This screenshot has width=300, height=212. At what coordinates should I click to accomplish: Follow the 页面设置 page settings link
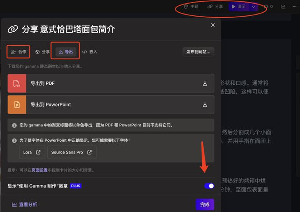[40, 170]
